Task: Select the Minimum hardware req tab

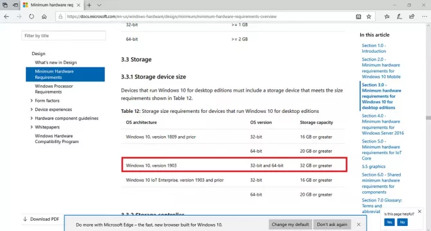Action: point(51,5)
